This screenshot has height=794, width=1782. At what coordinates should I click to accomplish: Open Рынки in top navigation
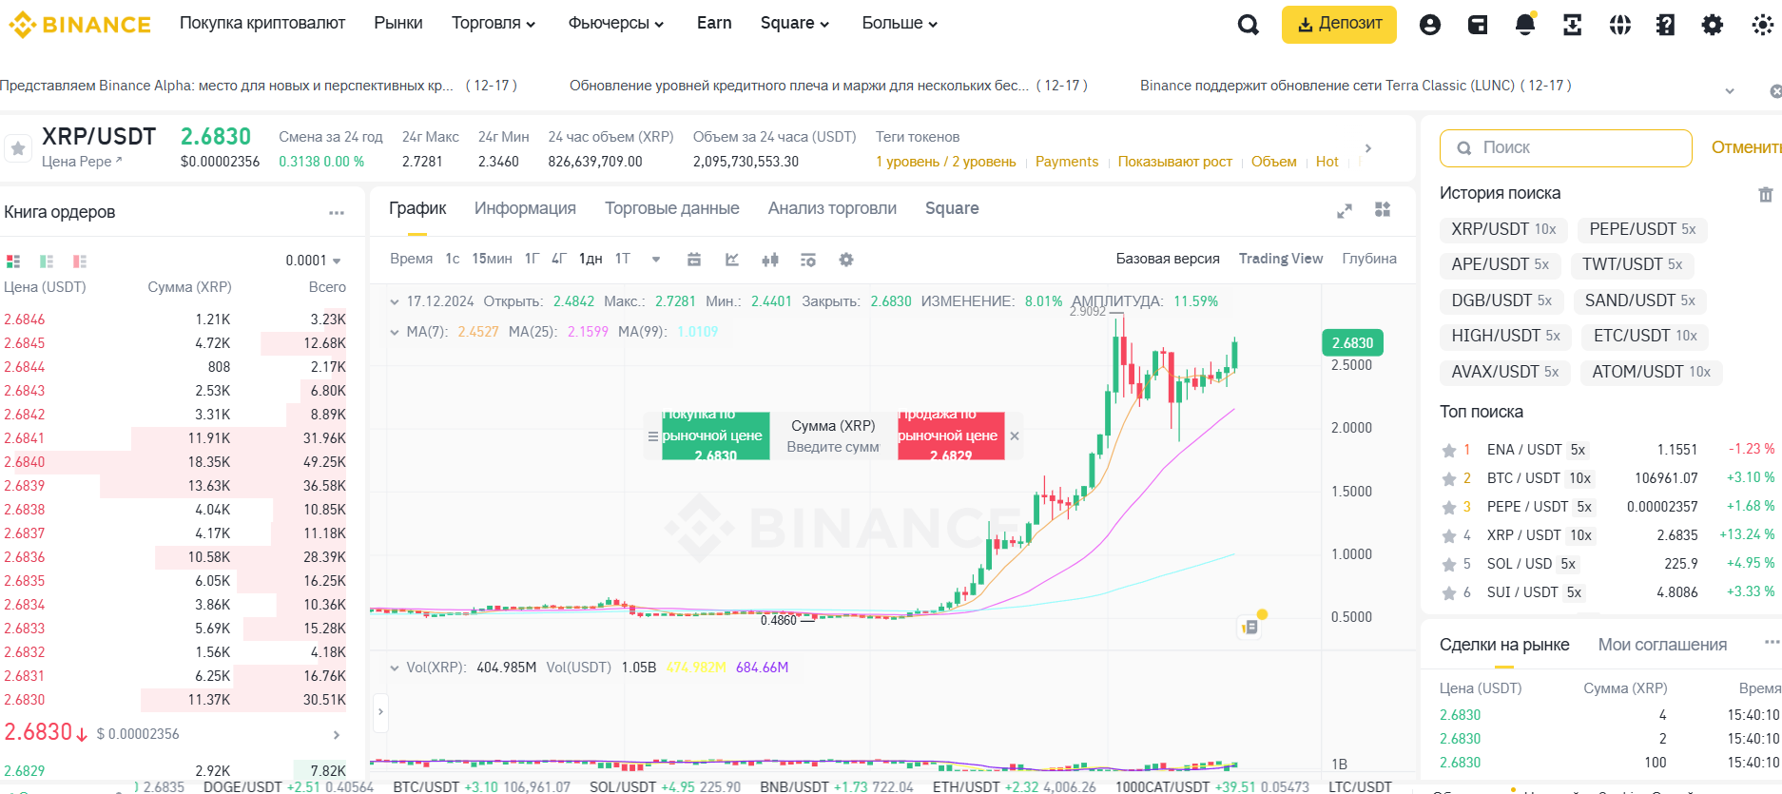[x=398, y=23]
